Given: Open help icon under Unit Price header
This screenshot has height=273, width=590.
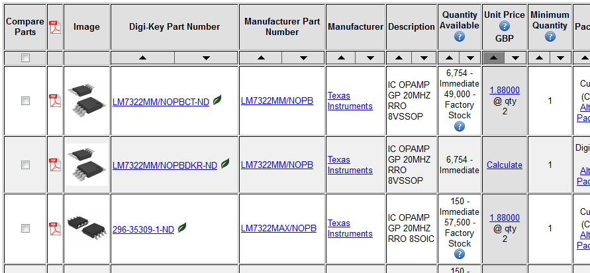Looking at the screenshot, I should tap(504, 26).
